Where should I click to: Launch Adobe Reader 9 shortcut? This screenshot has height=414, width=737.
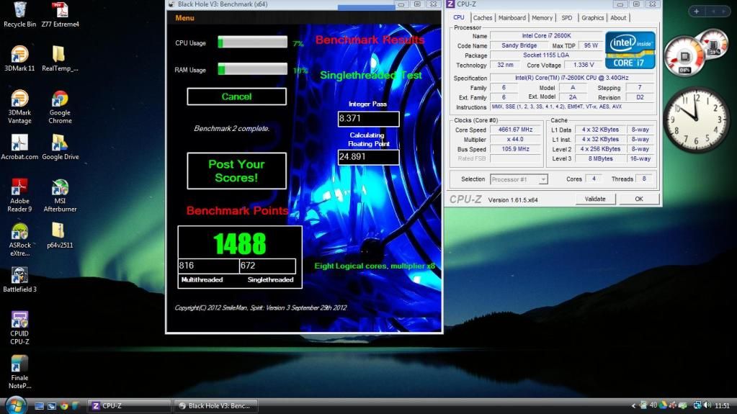point(19,196)
